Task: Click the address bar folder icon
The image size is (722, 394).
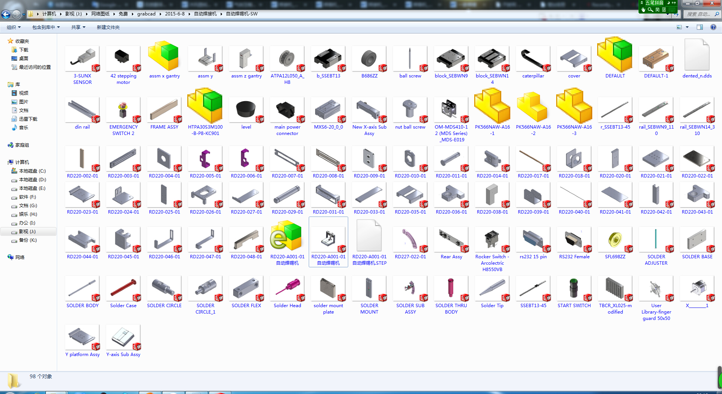Action: [31, 14]
